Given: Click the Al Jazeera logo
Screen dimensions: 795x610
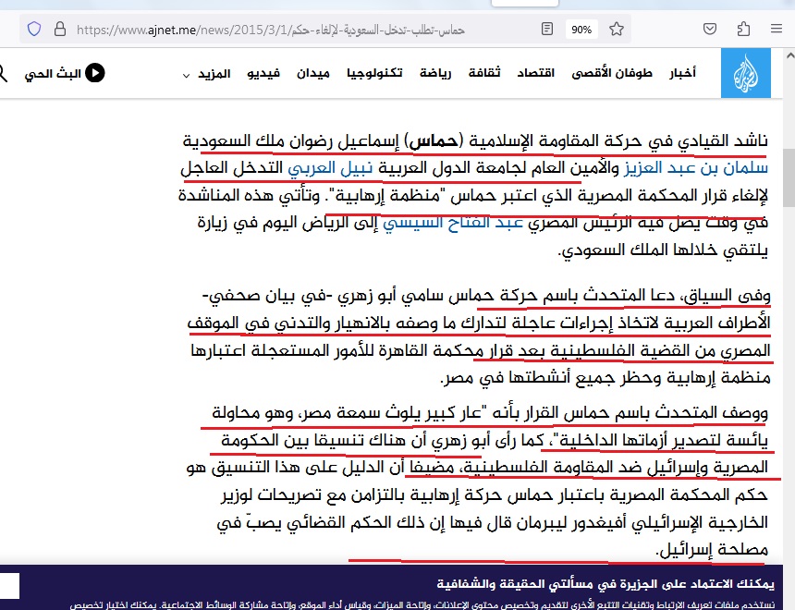Looking at the screenshot, I should tap(746, 74).
